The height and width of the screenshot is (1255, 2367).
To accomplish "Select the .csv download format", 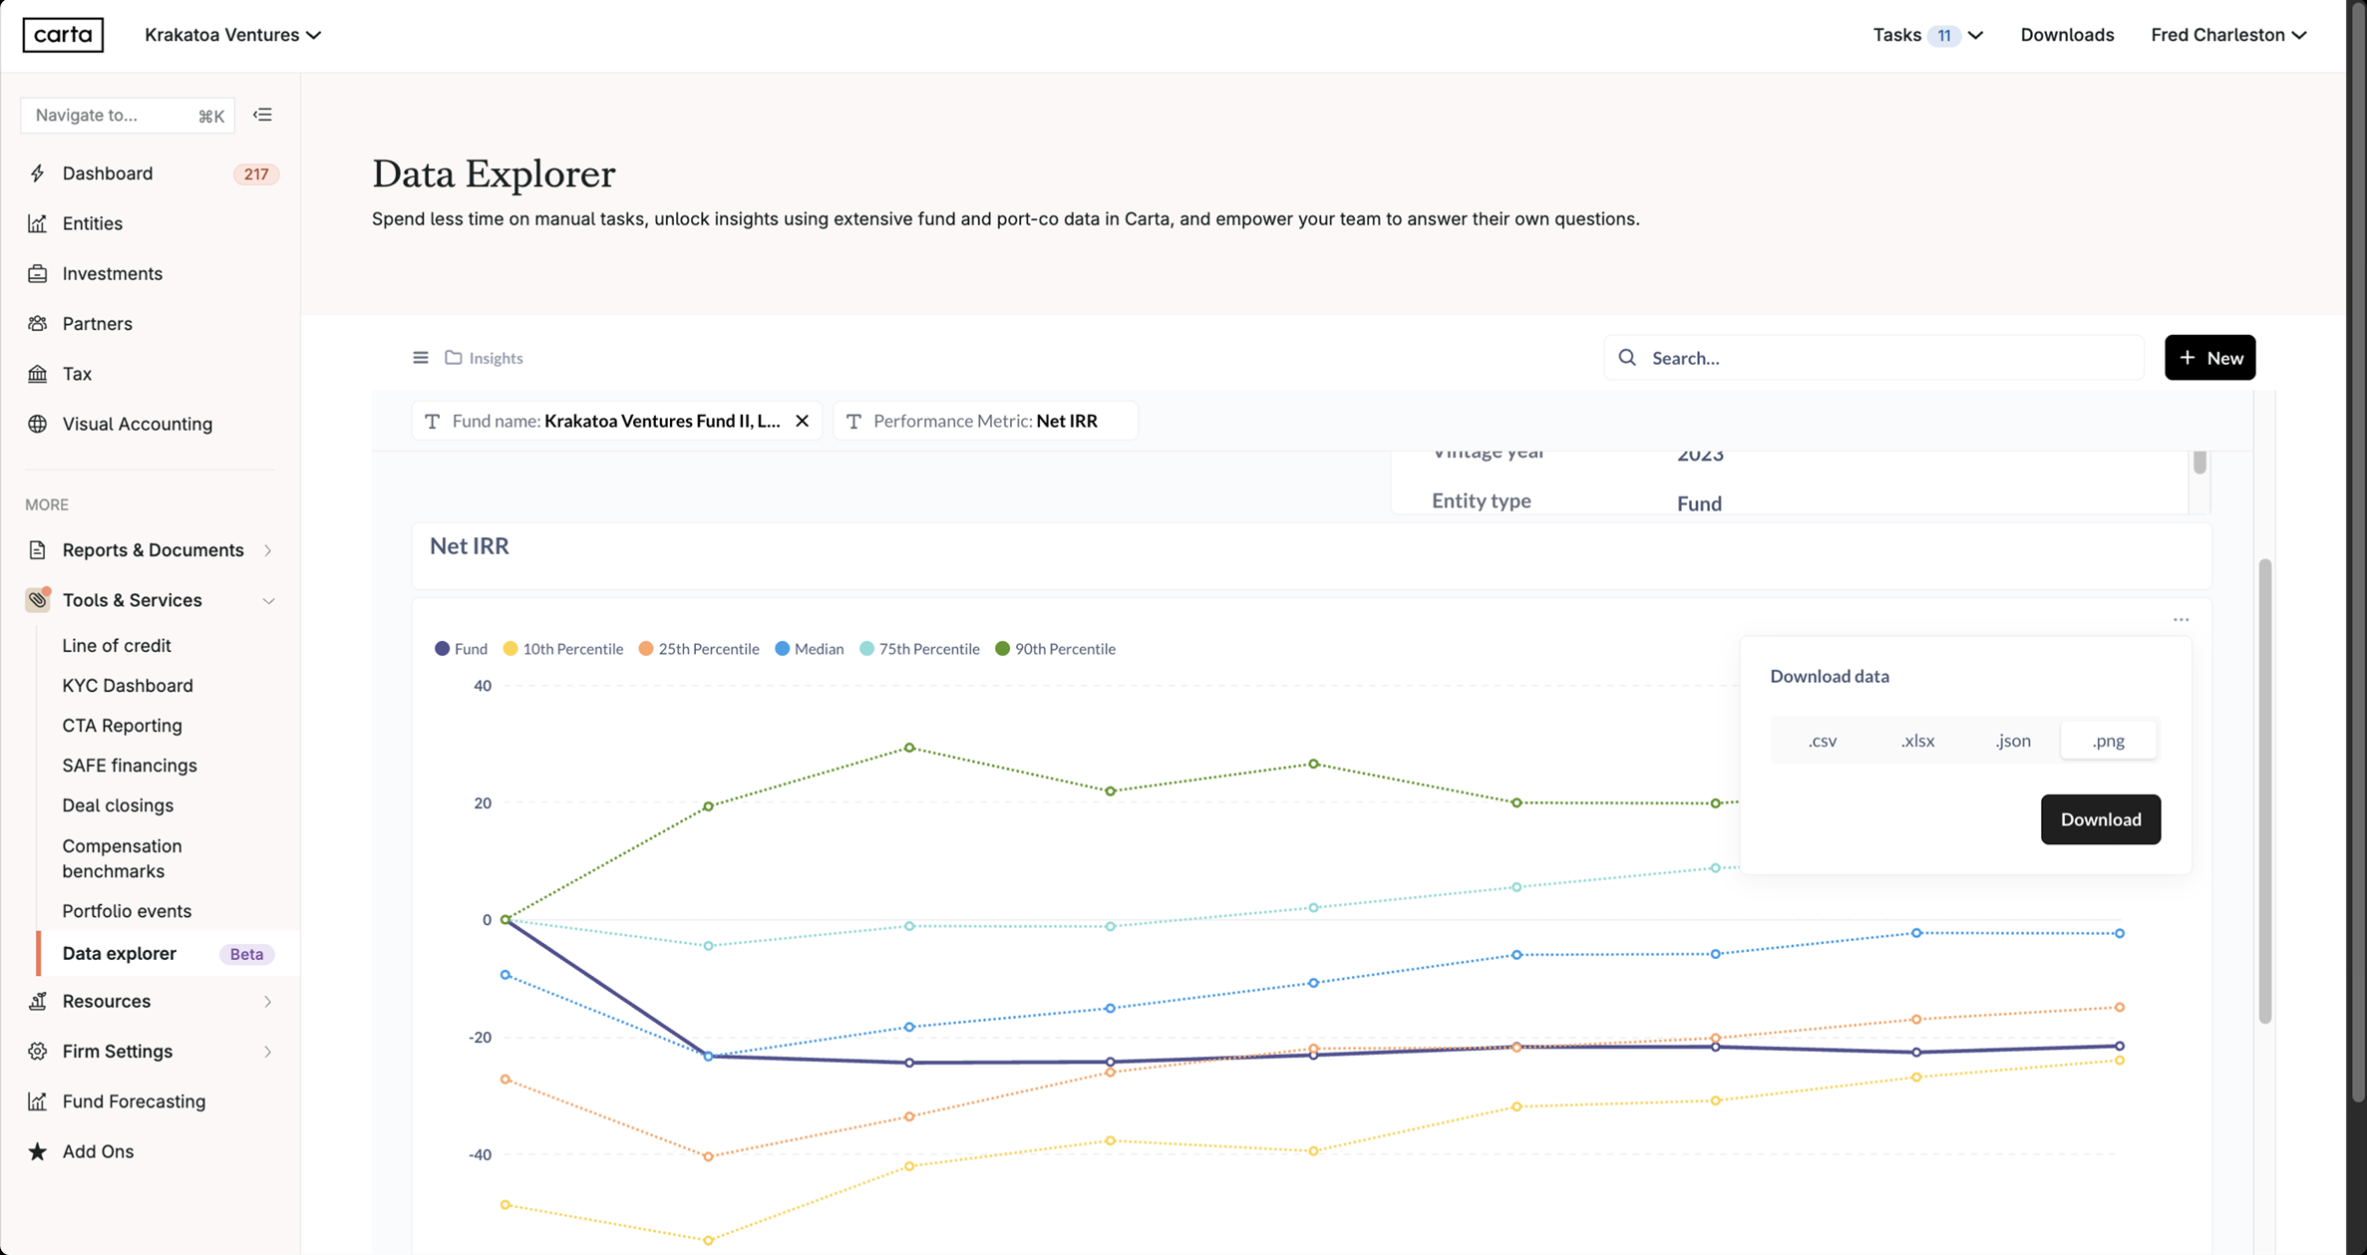I will tap(1822, 740).
